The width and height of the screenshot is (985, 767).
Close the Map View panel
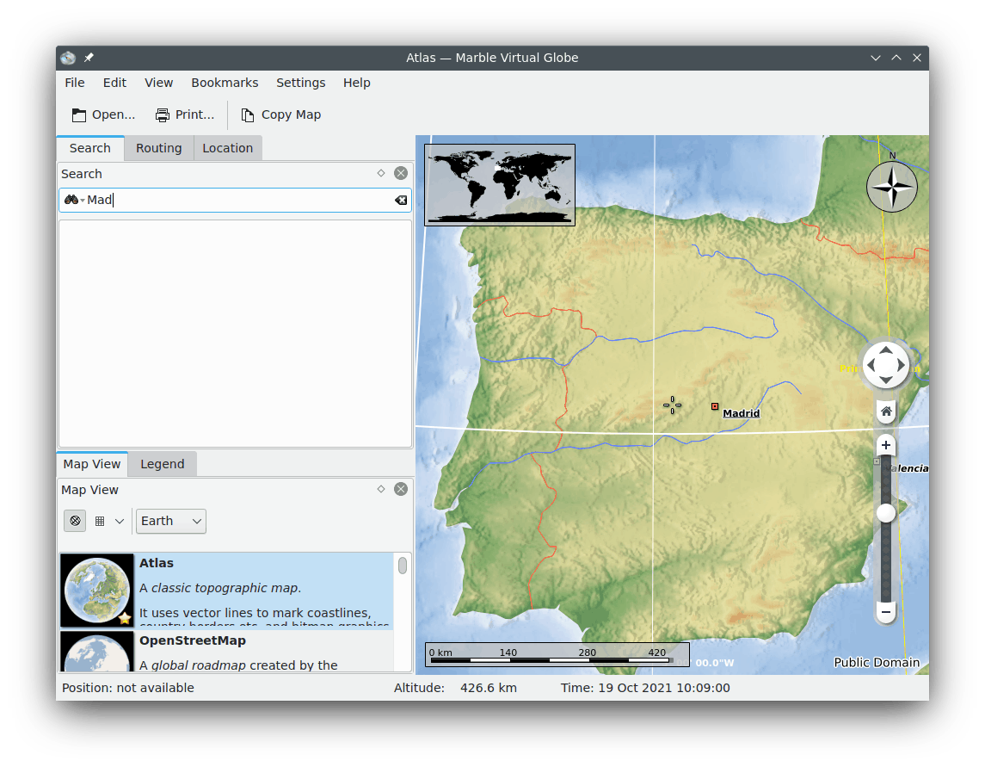[x=401, y=489]
